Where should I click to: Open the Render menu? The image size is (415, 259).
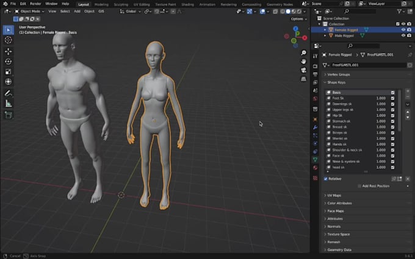35,4
